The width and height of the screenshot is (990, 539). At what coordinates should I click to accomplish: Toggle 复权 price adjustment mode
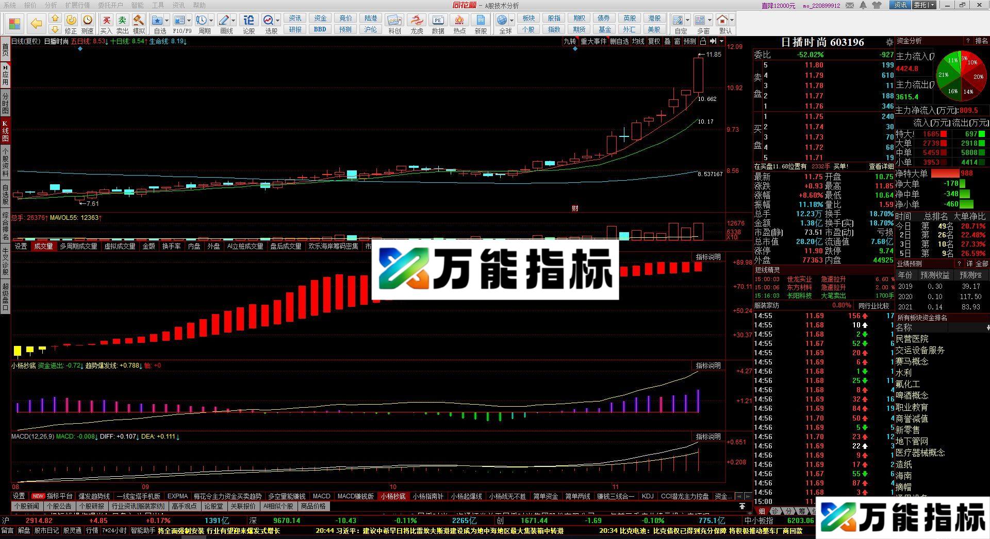point(654,42)
